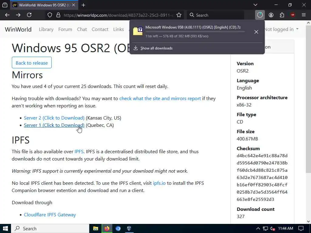Open the Windows Start button
Viewport: 311px width, 233px height.
(x=5, y=228)
